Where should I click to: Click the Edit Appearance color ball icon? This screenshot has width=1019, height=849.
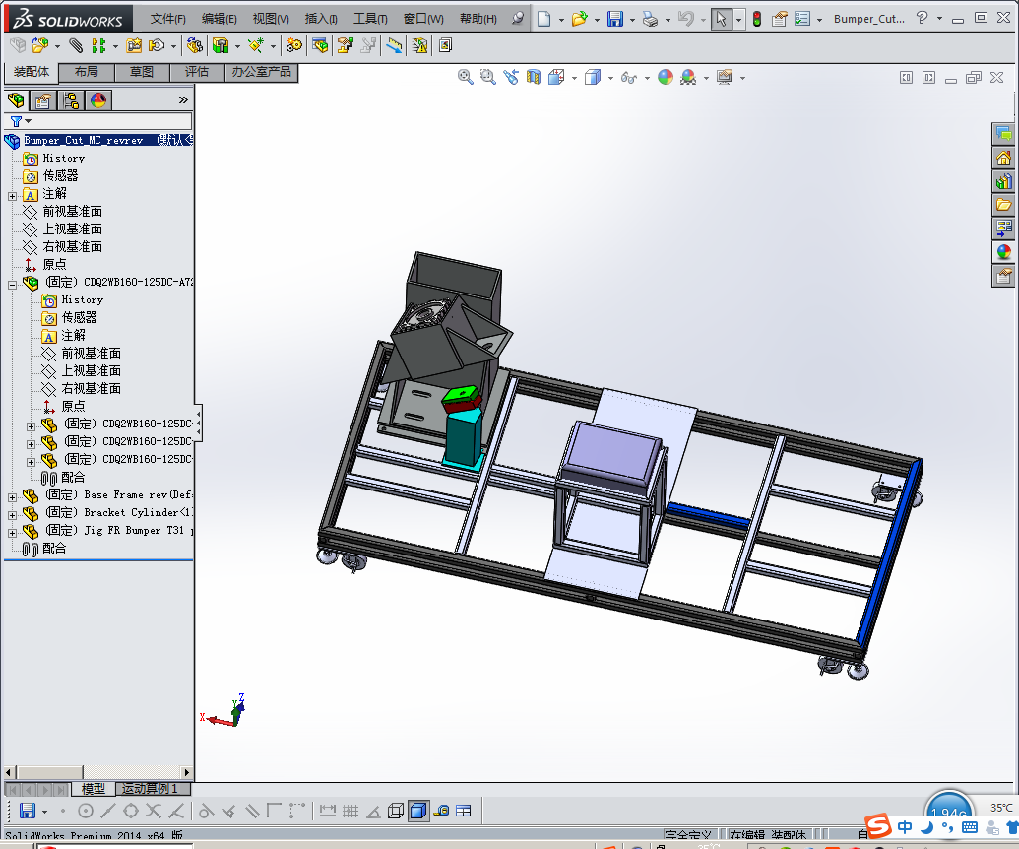click(666, 78)
